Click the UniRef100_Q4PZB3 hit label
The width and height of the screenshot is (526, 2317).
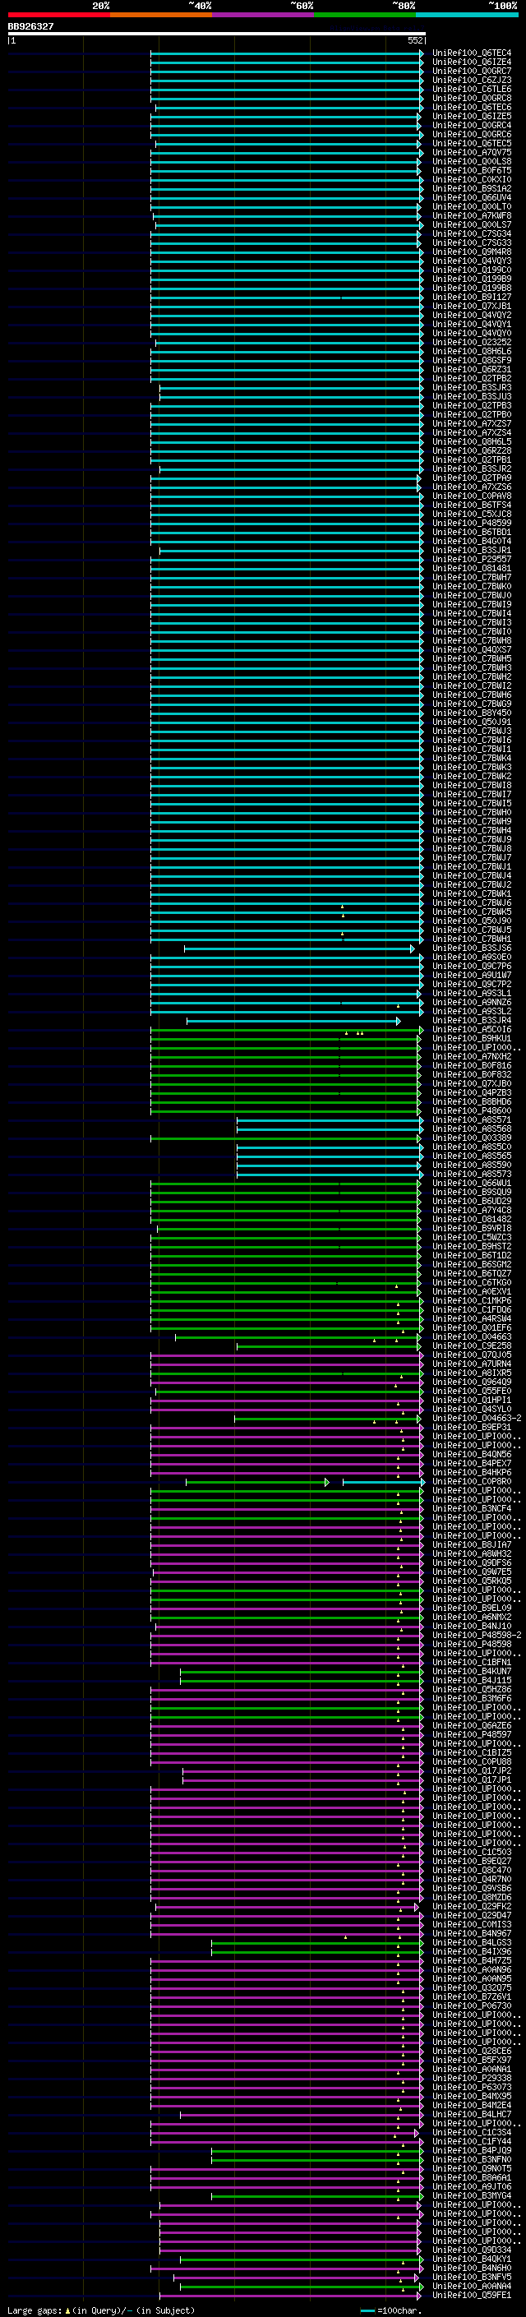(472, 1093)
